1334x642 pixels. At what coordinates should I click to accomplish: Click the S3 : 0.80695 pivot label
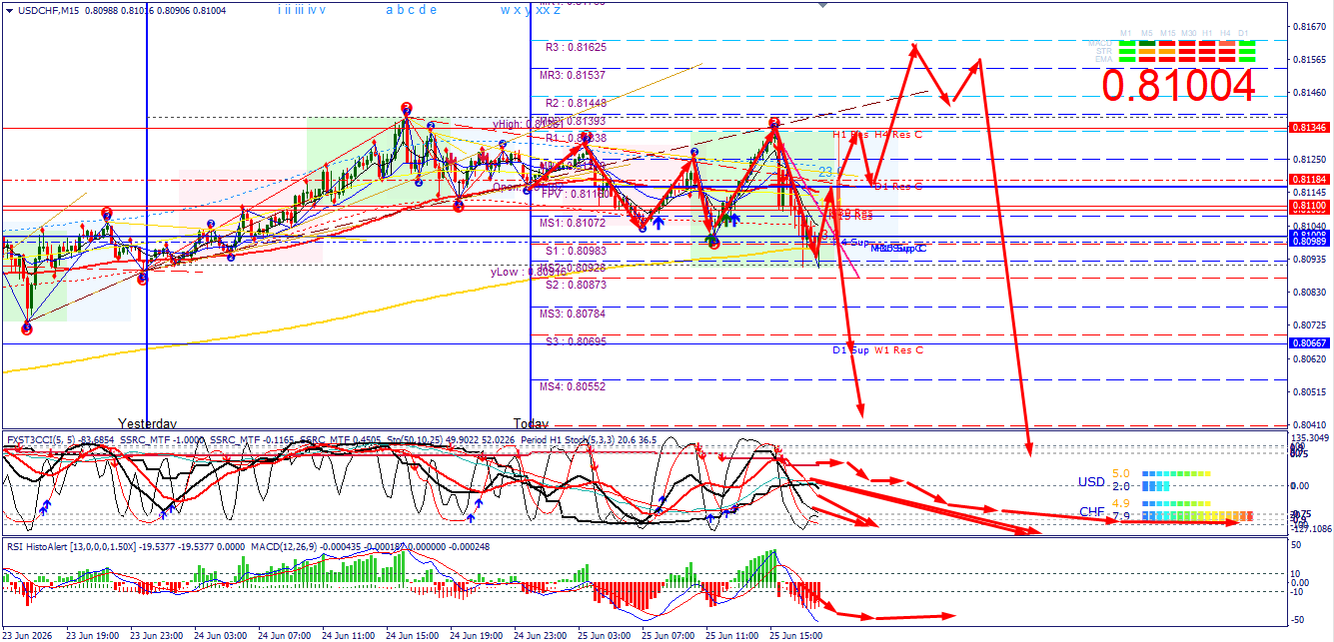pyautogui.click(x=576, y=341)
